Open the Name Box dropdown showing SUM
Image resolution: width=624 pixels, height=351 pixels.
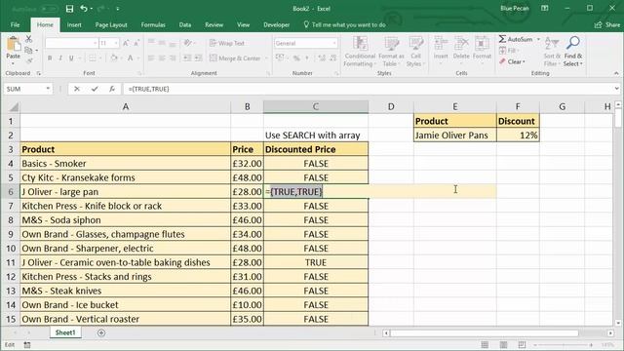pos(48,89)
